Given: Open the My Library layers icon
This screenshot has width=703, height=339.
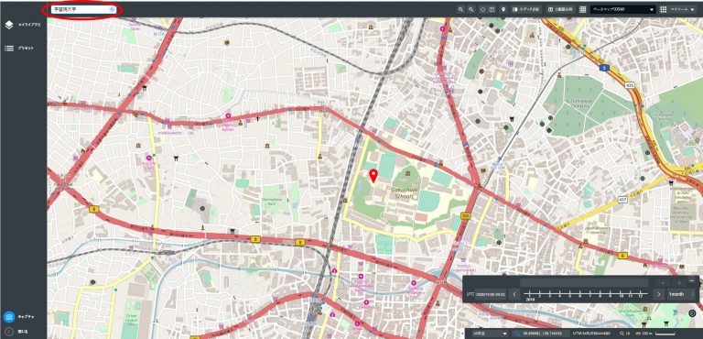Looking at the screenshot, I should (x=9, y=25).
